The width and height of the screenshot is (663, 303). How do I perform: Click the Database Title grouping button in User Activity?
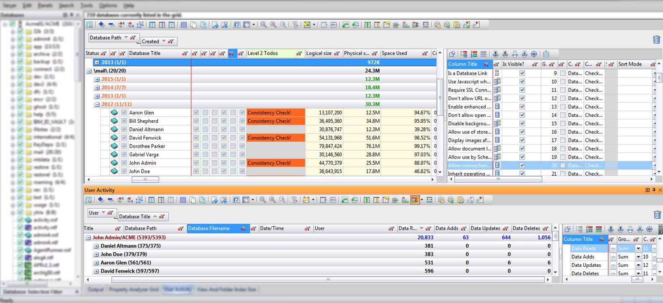tap(143, 216)
